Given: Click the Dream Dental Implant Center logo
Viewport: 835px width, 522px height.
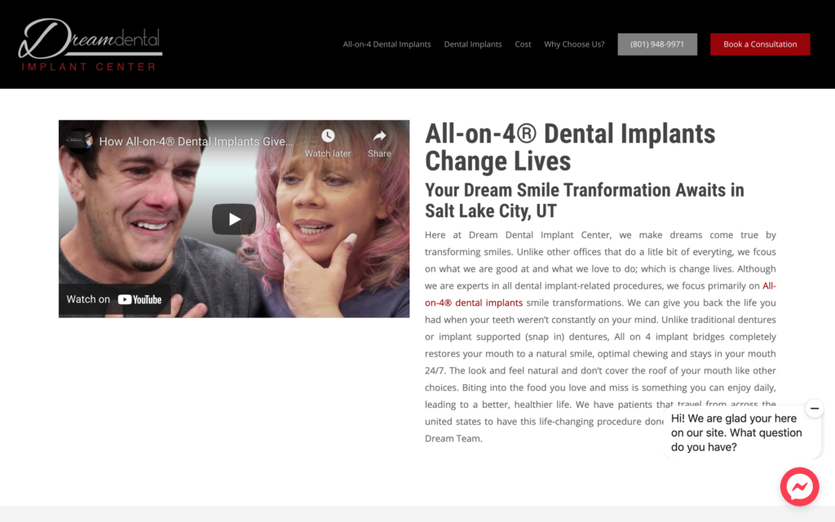Looking at the screenshot, I should (90, 45).
